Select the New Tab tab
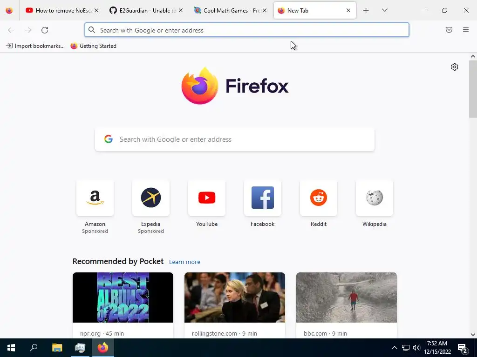Screen dimensions: 477x357 (x=315, y=10)
